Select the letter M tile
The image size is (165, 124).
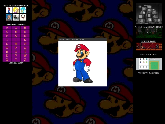[x=16, y=44]
